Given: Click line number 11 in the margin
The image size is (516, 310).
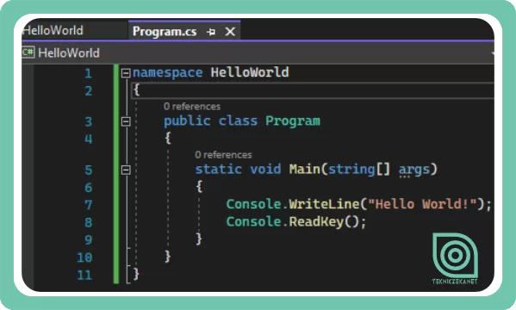Looking at the screenshot, I should [x=84, y=275].
